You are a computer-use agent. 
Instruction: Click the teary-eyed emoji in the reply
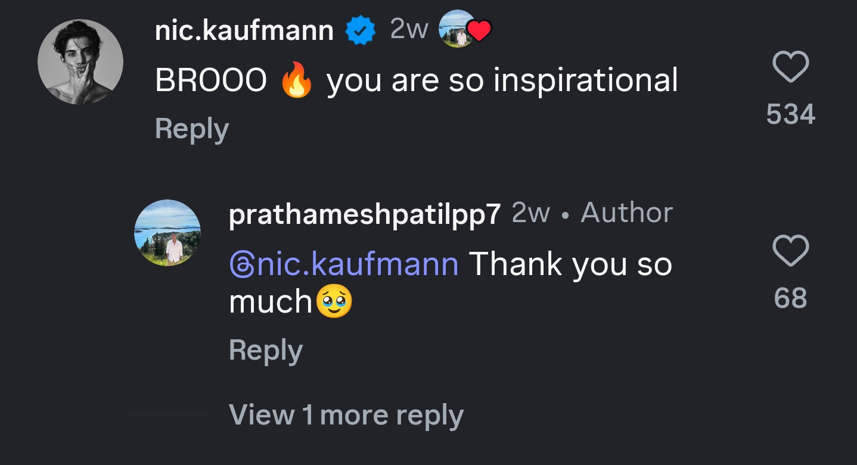[333, 302]
